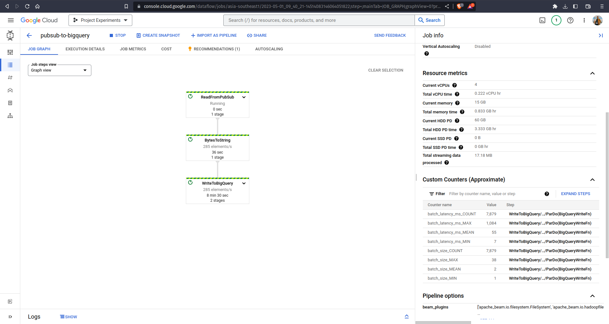Open the Job steps view dropdown

point(59,70)
